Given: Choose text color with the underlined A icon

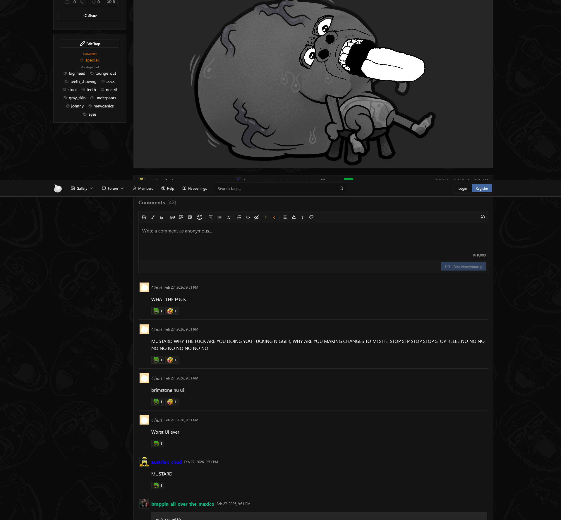Looking at the screenshot, I should click(x=294, y=217).
